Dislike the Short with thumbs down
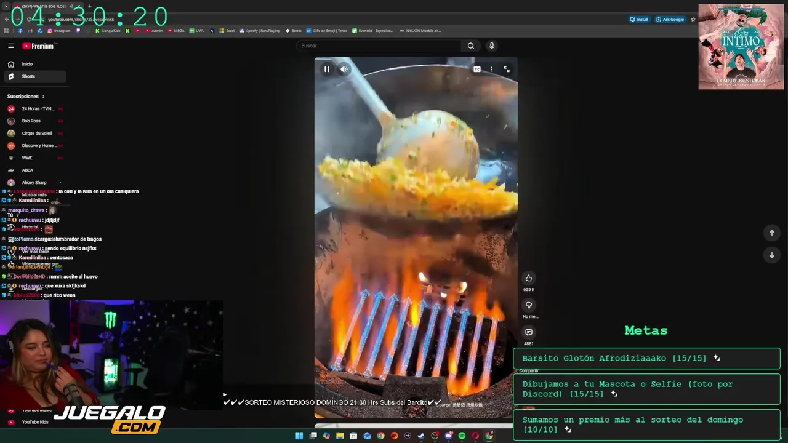 click(528, 305)
